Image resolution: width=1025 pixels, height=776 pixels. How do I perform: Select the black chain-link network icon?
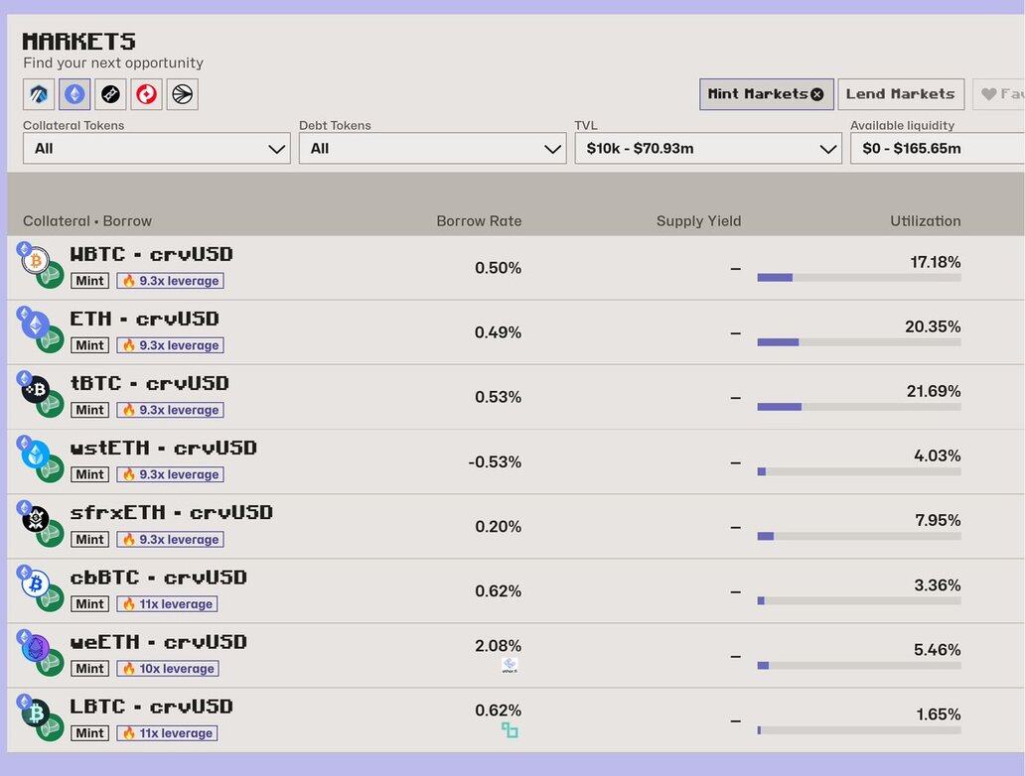[110, 94]
